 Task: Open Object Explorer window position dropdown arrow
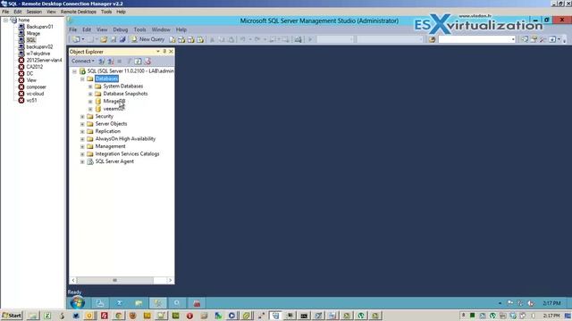pyautogui.click(x=158, y=52)
